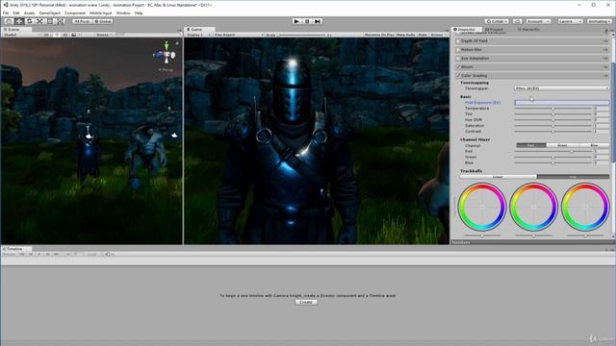Click the Post Exposure input field
This screenshot has width=616, height=346.
562,103
